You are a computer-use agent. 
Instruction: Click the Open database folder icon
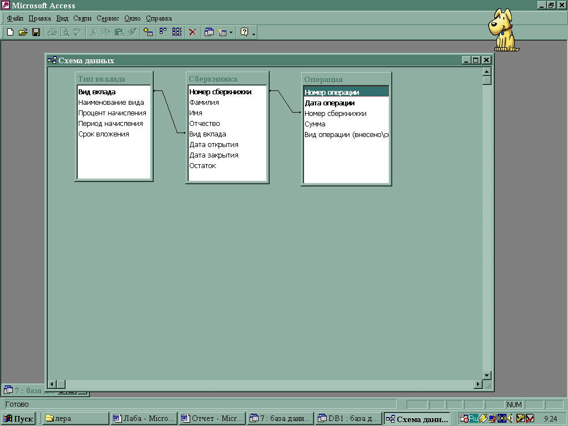click(x=23, y=32)
